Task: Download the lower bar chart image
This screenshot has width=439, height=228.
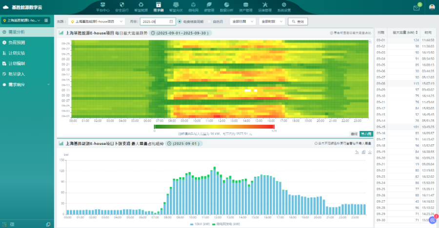Action: point(370,152)
